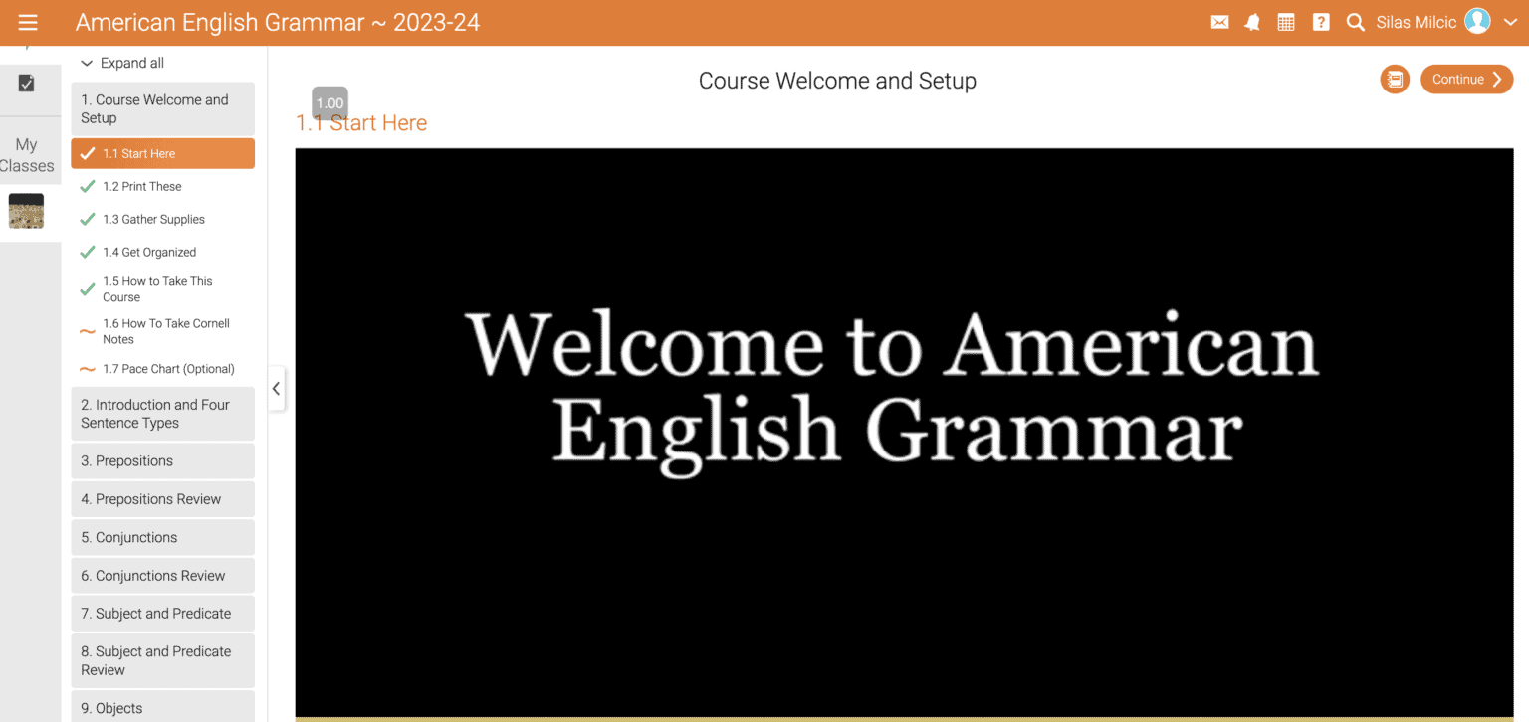This screenshot has width=1529, height=722.
Task: Click the tilde status icon beside 1.6
Action: (88, 331)
